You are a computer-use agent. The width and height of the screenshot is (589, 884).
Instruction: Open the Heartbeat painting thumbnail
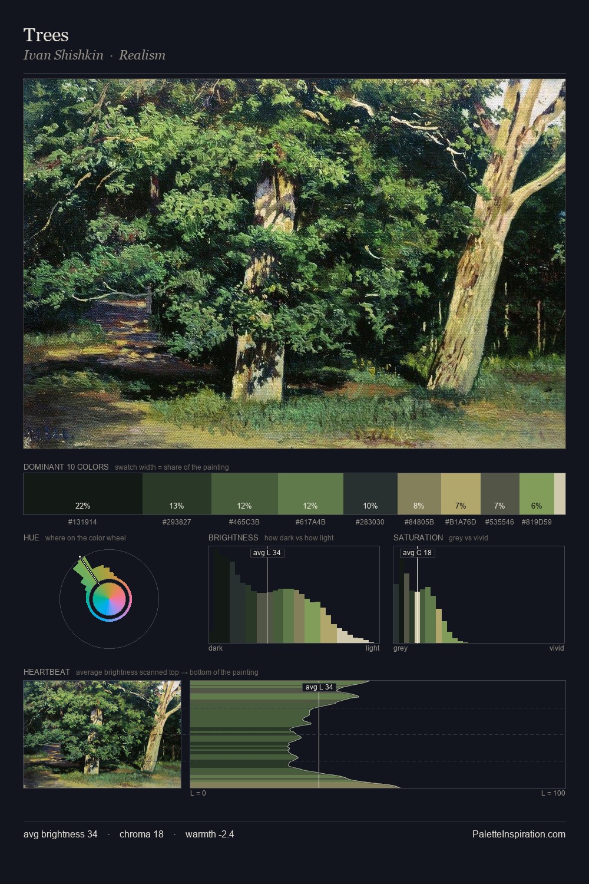click(102, 734)
